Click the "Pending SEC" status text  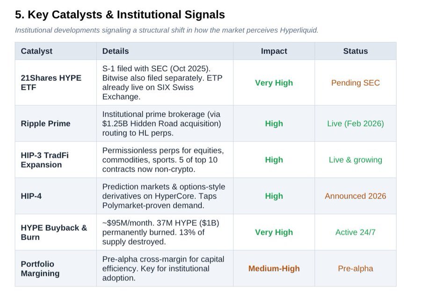pos(355,83)
